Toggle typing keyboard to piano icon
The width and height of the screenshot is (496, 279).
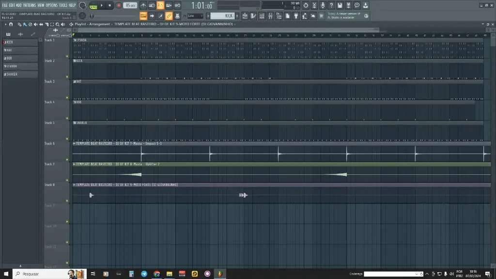coord(143,16)
